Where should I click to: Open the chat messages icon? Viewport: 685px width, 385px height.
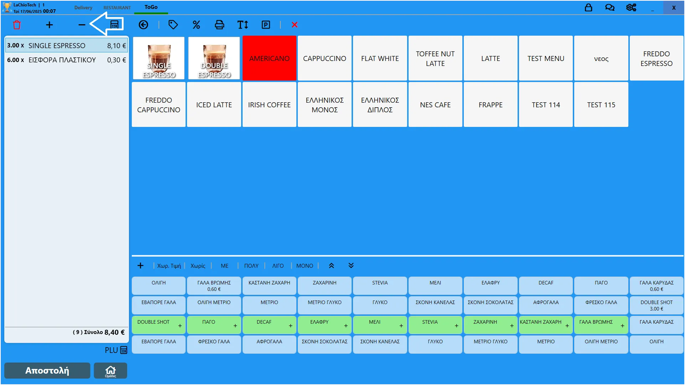pos(609,7)
